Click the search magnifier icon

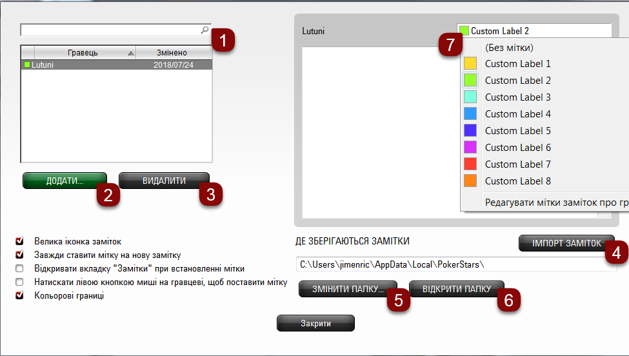(x=205, y=30)
